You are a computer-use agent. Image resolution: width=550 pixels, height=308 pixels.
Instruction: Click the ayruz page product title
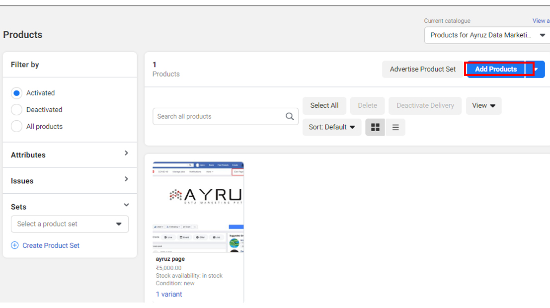170,259
